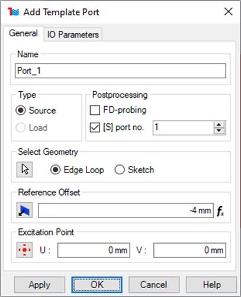241x297 pixels.
Task: Click the application logo in title bar
Action: click(13, 12)
